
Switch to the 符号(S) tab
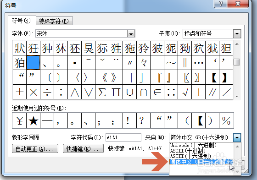click(x=22, y=21)
